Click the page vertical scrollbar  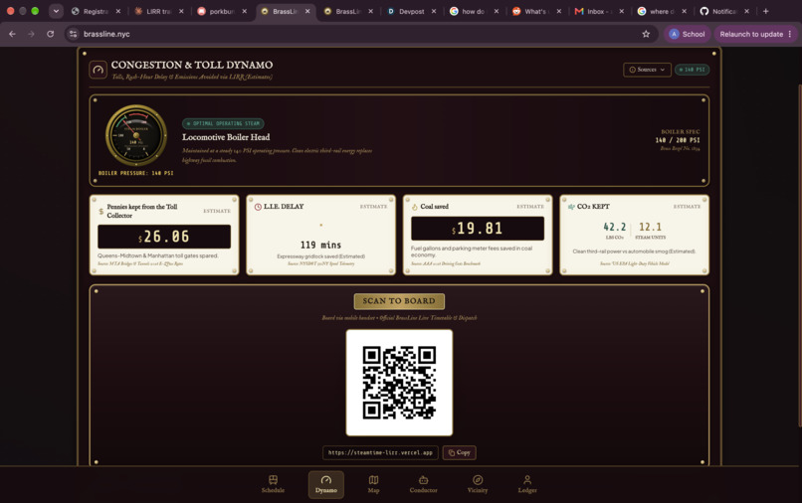pyautogui.click(x=799, y=255)
